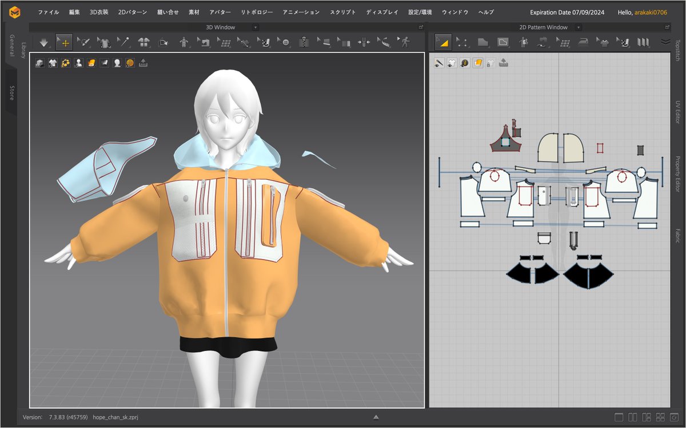This screenshot has height=428, width=686.
Task: Toggle orange textured surface render style
Action: pos(91,63)
